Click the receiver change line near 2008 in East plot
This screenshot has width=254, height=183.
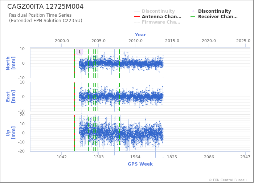pyautogui.click(x=119, y=97)
